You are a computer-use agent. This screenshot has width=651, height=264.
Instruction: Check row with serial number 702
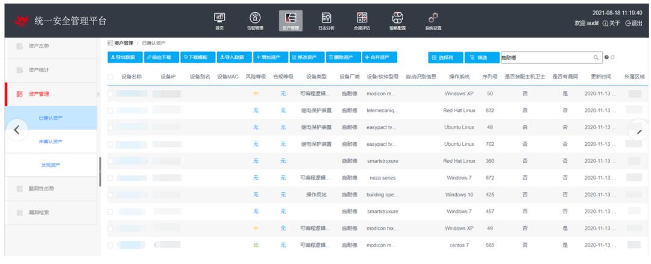pyautogui.click(x=110, y=144)
